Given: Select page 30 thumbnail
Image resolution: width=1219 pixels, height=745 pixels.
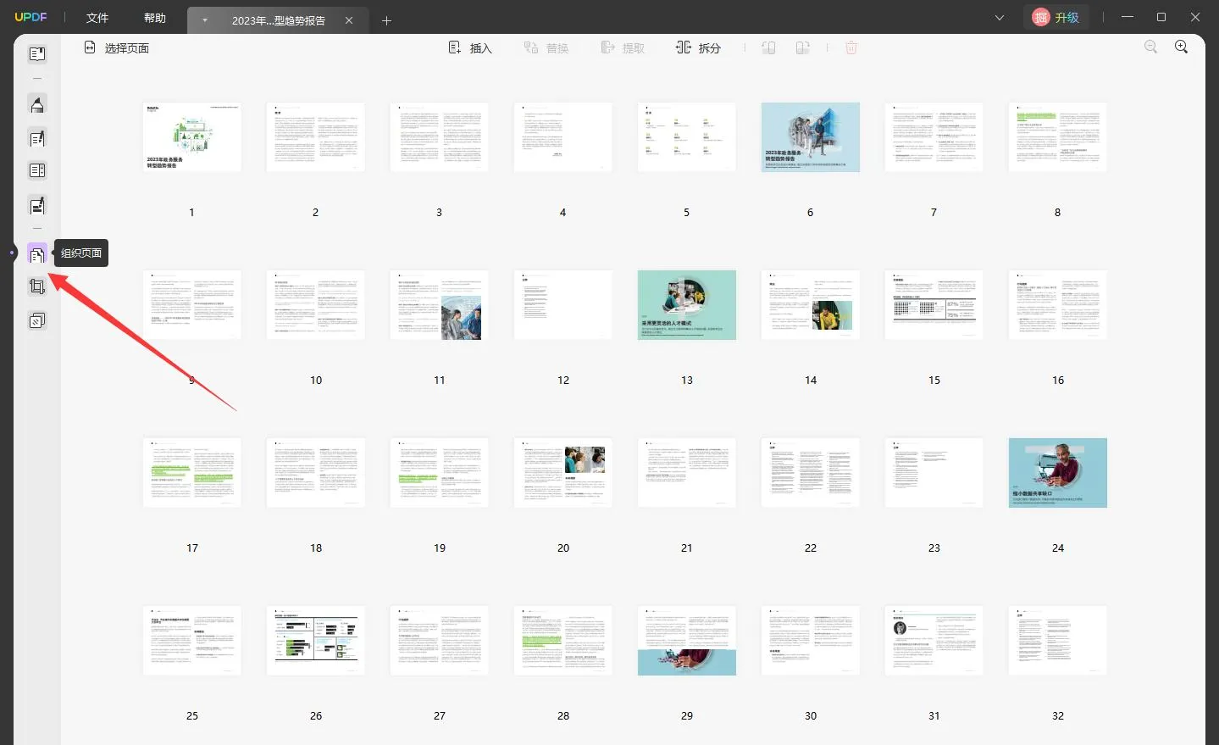Looking at the screenshot, I should tap(811, 641).
